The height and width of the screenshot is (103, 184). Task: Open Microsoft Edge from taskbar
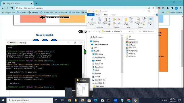pos(96,100)
